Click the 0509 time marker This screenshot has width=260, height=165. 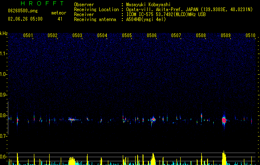click(x=226, y=35)
